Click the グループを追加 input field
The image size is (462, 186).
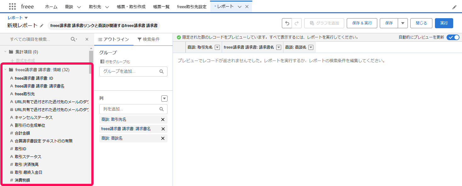[133, 72]
